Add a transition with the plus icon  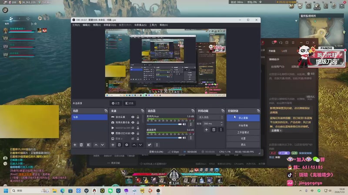click(206, 130)
